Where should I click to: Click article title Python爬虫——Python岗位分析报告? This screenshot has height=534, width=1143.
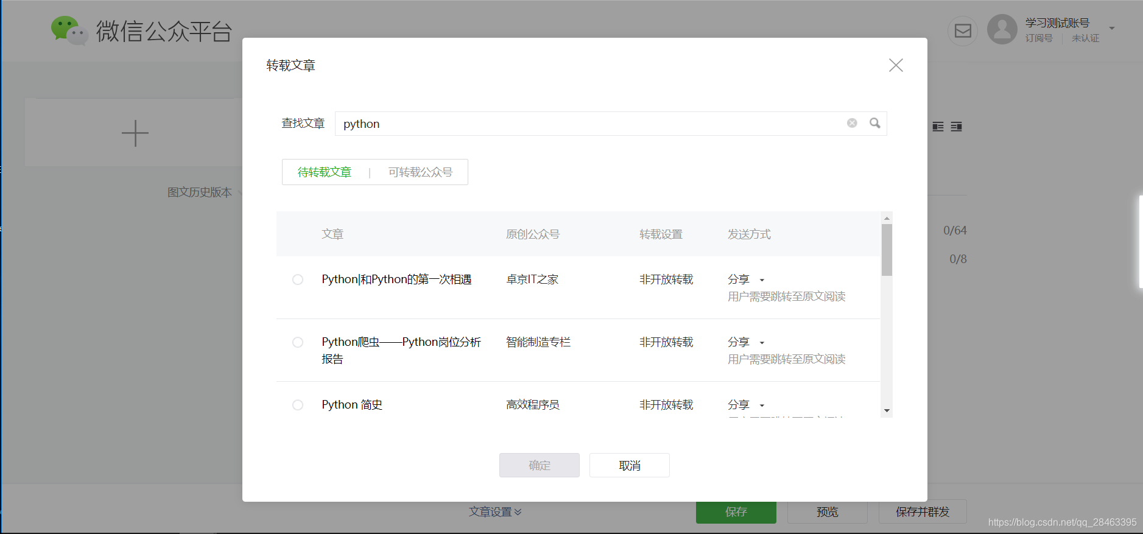click(401, 351)
